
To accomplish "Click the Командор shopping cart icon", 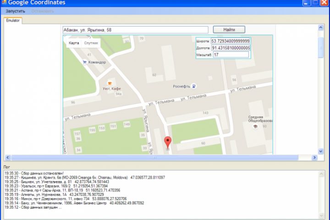I will tap(85, 62).
